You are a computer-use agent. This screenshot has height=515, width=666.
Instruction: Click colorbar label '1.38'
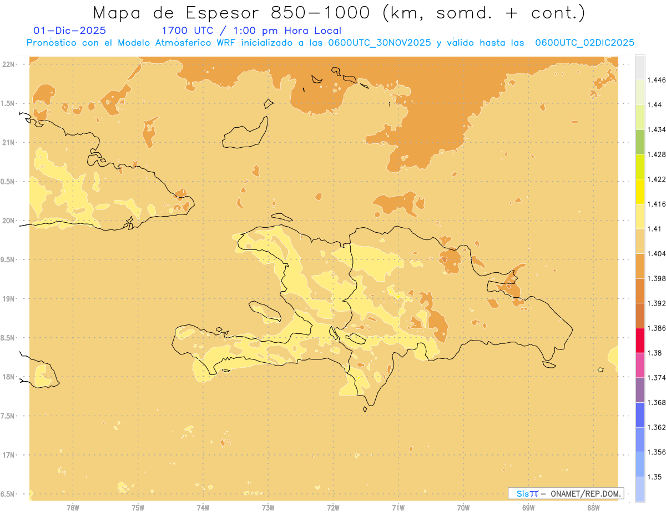[x=655, y=353]
